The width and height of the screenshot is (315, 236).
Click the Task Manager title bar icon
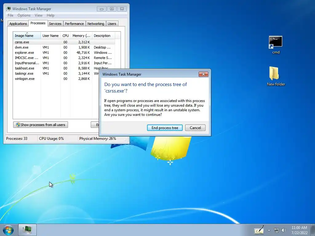8,9
